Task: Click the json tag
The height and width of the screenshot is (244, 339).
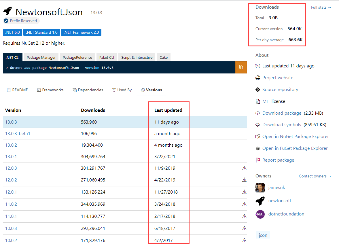Action: click(x=263, y=235)
